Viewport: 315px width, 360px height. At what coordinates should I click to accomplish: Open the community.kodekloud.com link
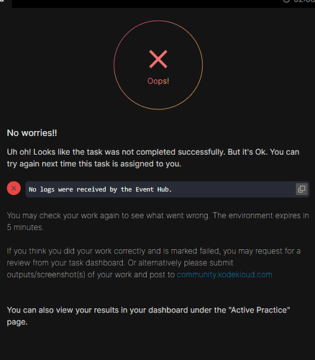click(224, 274)
